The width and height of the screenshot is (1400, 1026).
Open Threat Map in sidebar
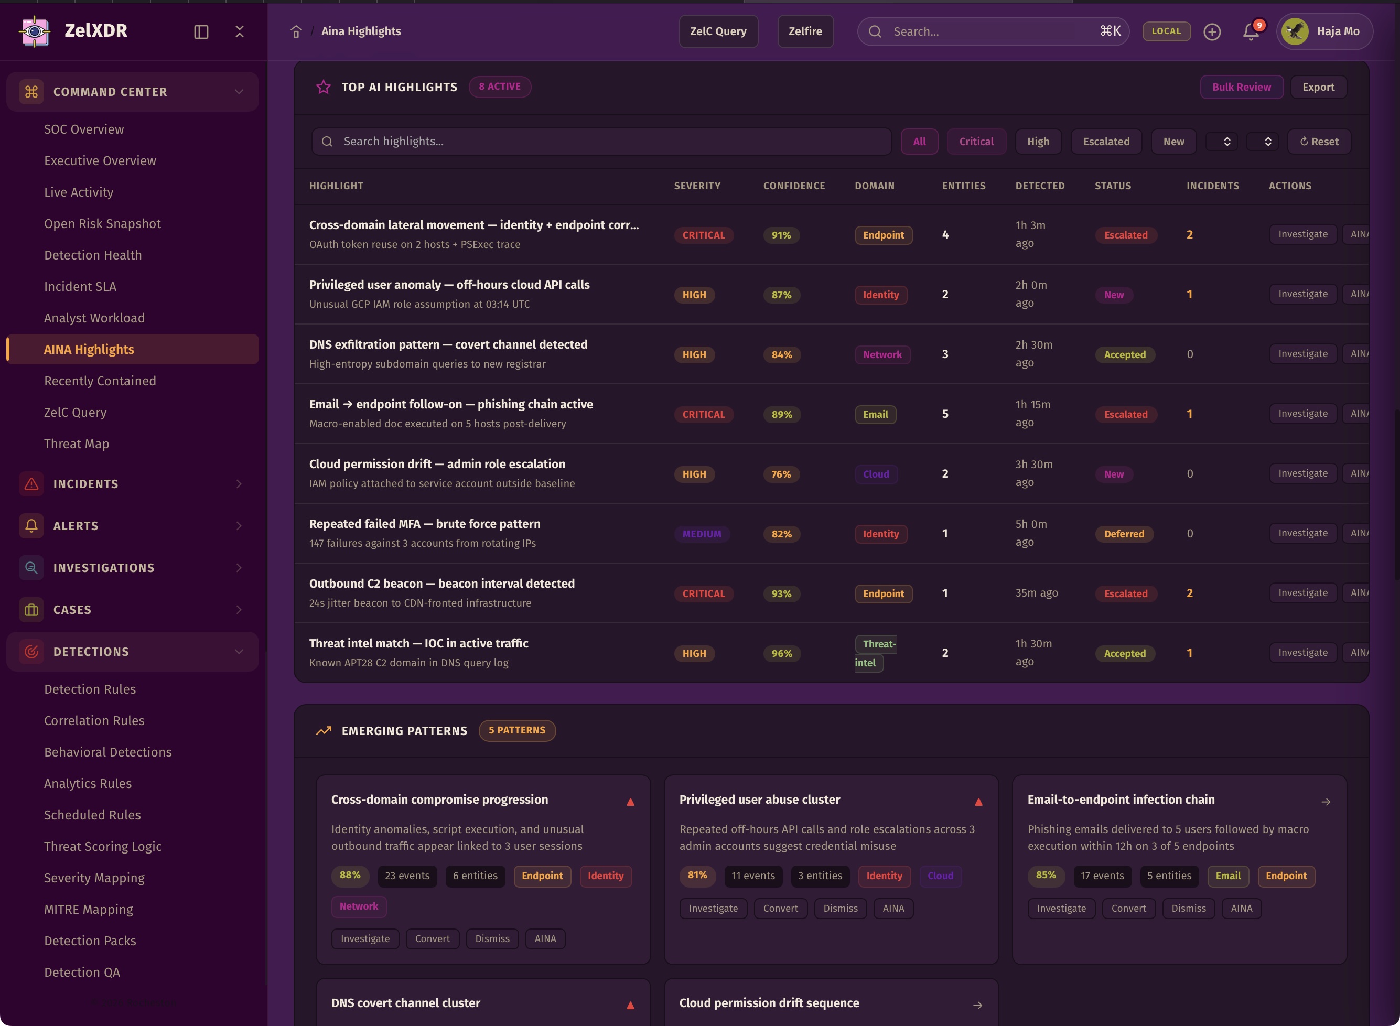[77, 444]
